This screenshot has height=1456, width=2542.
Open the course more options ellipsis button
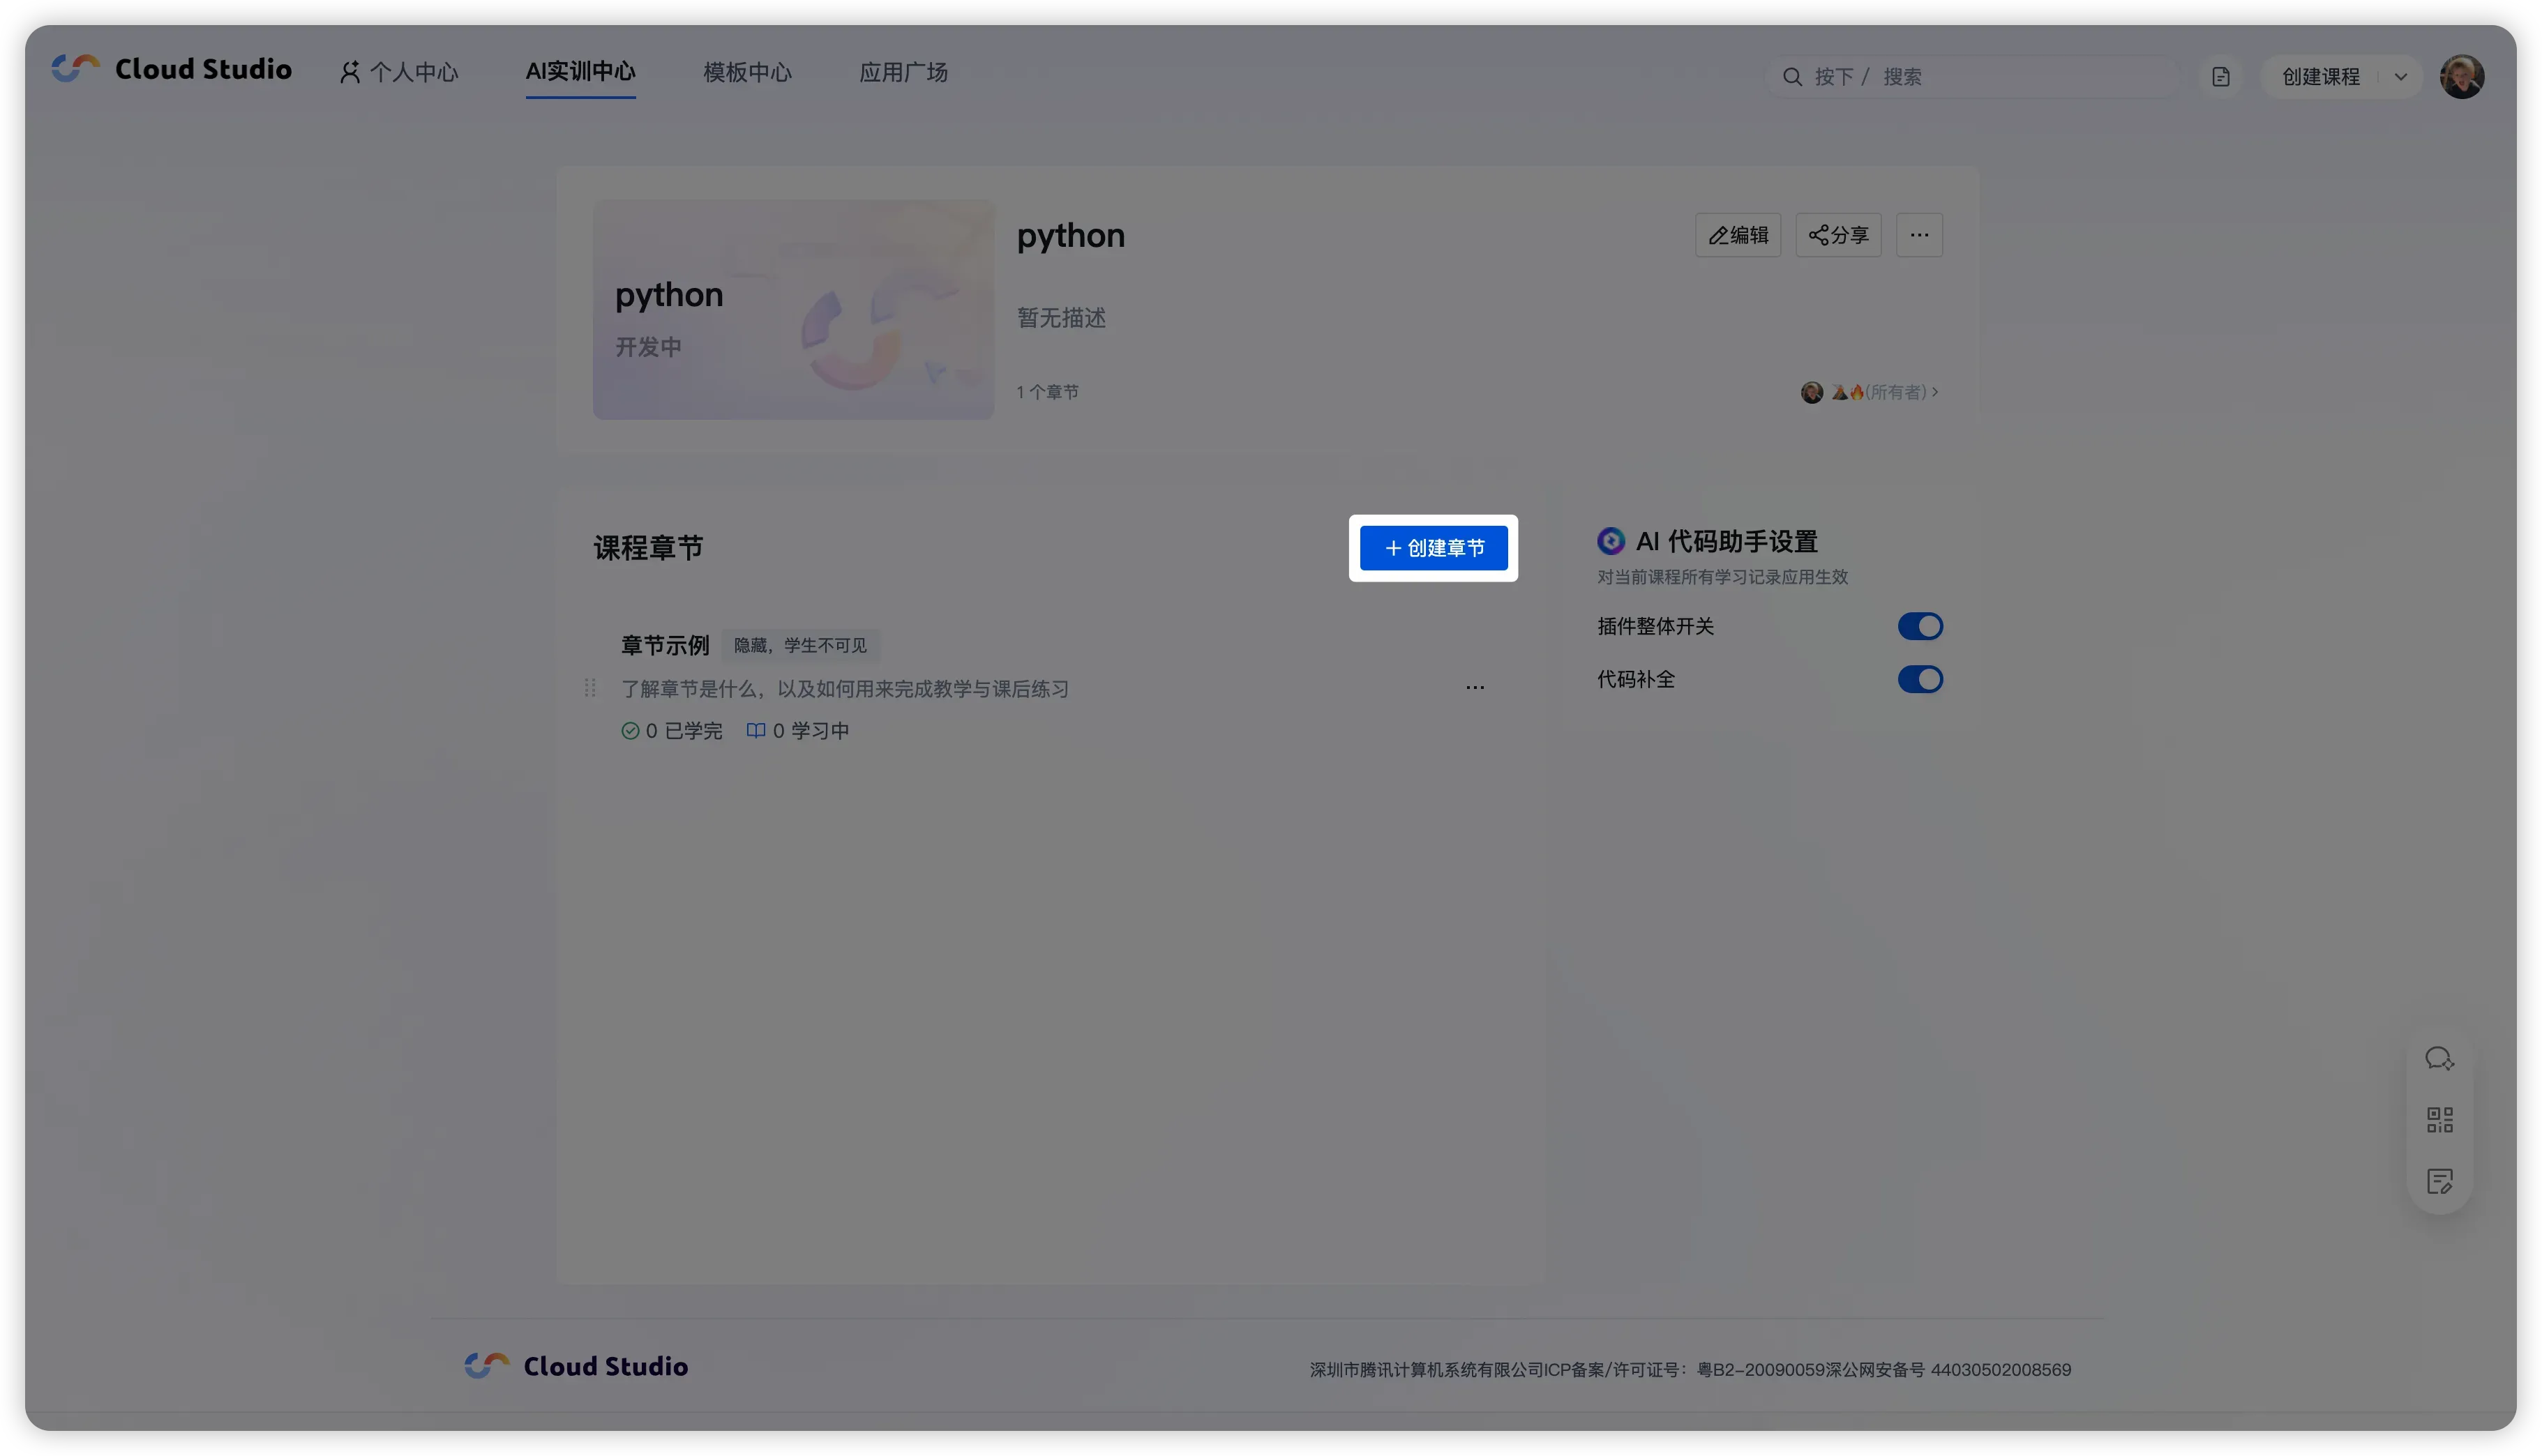click(x=1918, y=235)
